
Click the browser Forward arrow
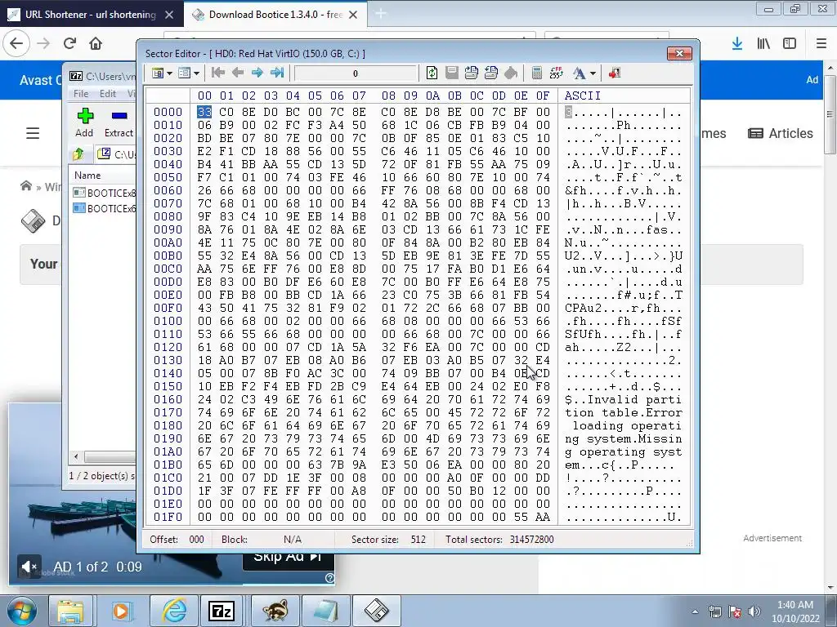point(43,43)
